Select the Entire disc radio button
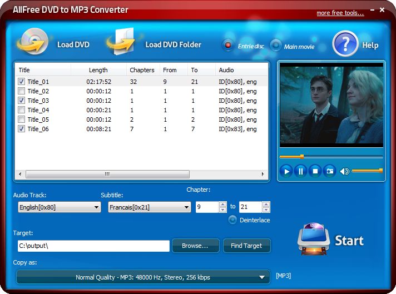 tap(228, 46)
